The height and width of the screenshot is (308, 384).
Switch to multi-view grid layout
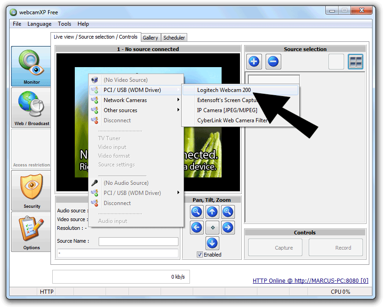(x=356, y=61)
